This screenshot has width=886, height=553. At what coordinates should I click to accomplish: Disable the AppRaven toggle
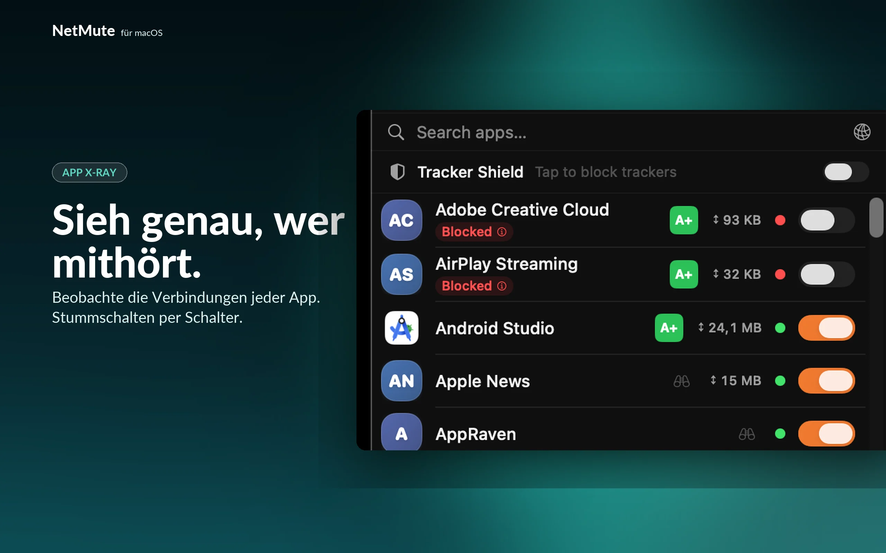(x=827, y=434)
